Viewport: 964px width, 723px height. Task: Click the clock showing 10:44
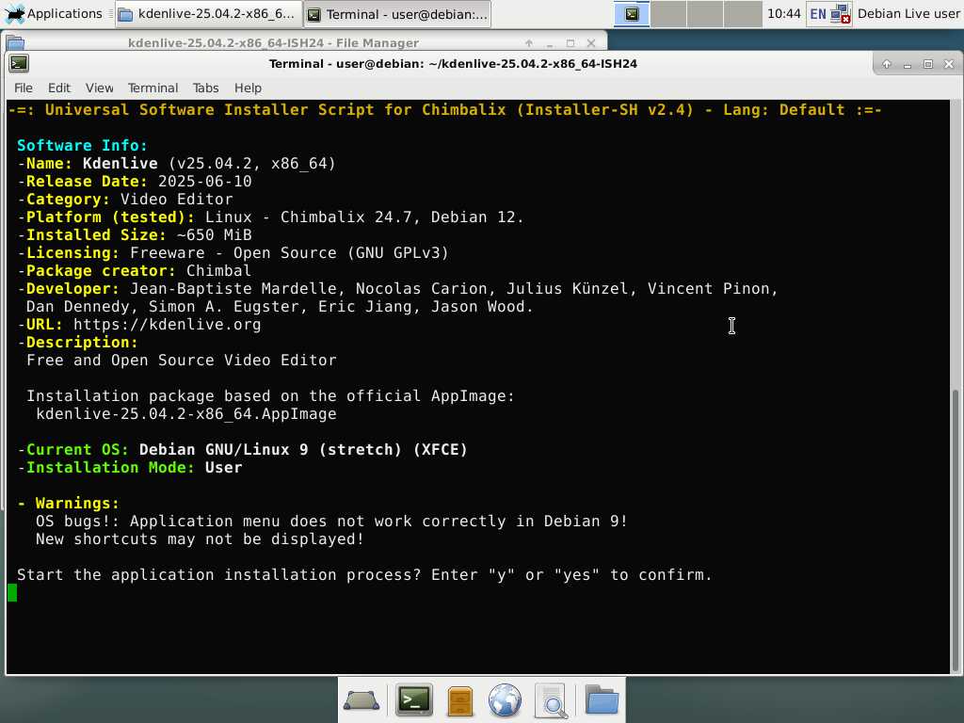784,13
